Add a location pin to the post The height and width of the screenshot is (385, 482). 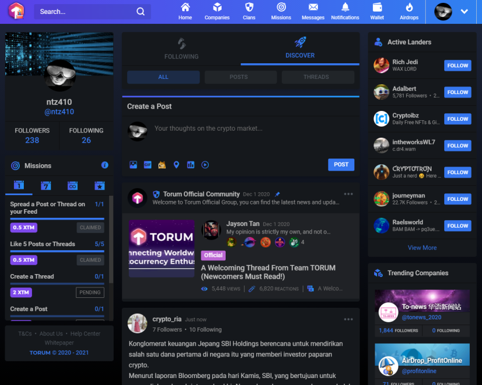(176, 165)
